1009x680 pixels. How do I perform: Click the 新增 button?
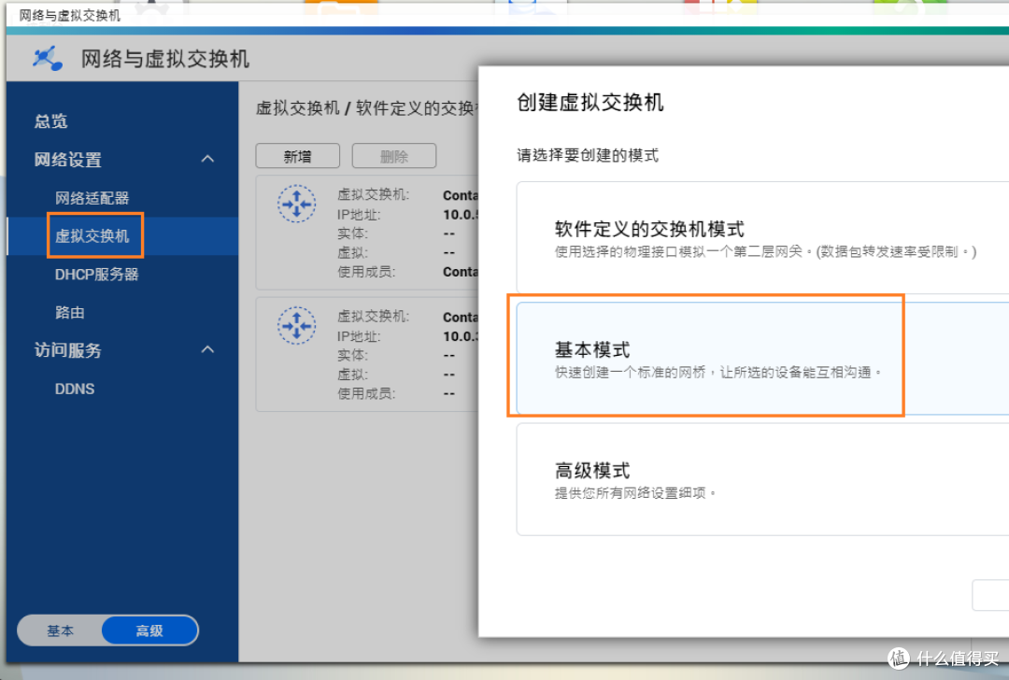297,156
